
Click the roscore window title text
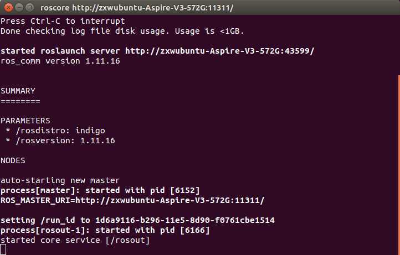(x=137, y=8)
